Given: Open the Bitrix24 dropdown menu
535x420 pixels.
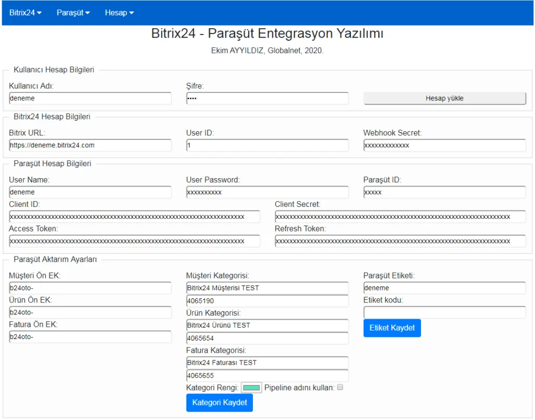Looking at the screenshot, I should pos(26,13).
